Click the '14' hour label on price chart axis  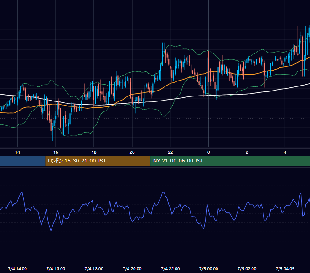pyautogui.click(x=17, y=152)
